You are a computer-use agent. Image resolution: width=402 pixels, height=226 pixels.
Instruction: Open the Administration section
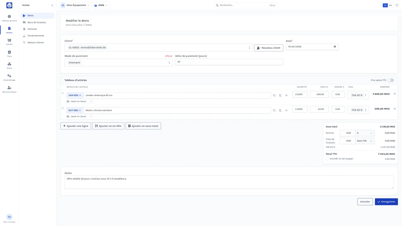point(9,89)
